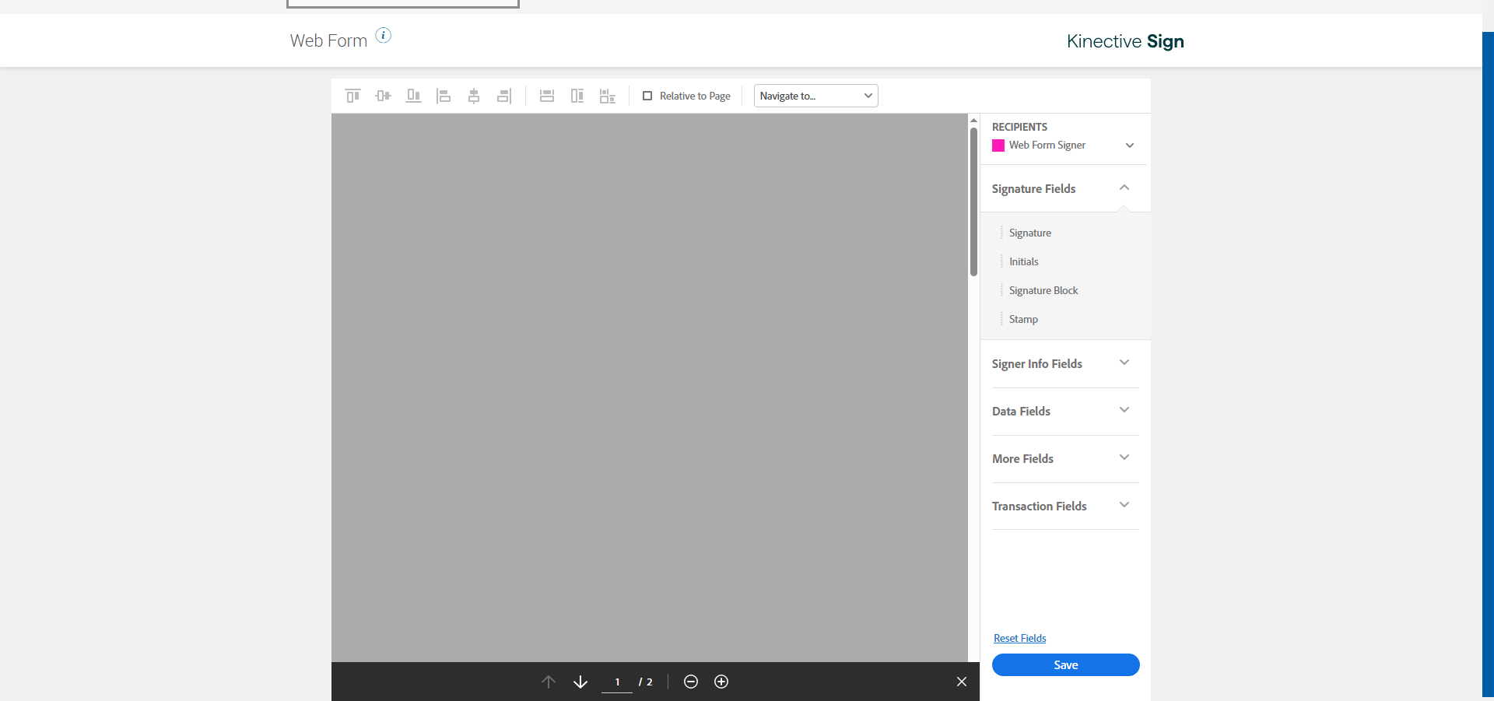Click the align right edges icon
The height and width of the screenshot is (701, 1494).
pos(504,96)
